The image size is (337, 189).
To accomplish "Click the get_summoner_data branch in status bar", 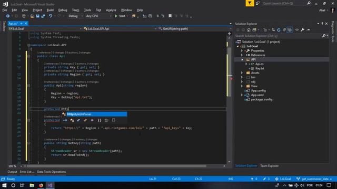I will [x=314, y=179].
